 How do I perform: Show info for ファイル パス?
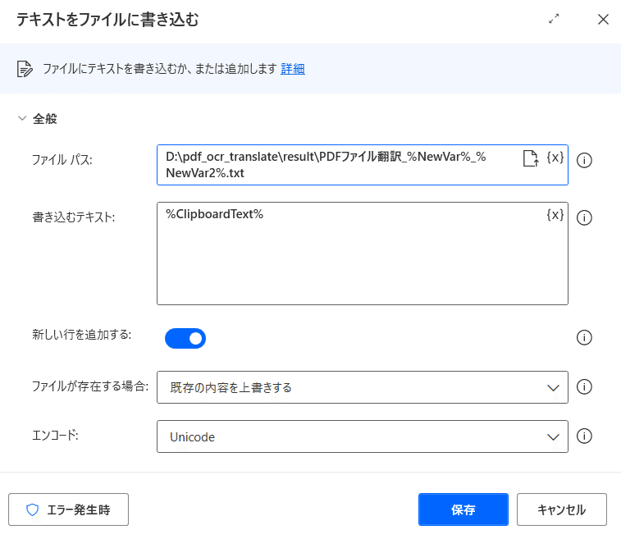click(x=584, y=161)
